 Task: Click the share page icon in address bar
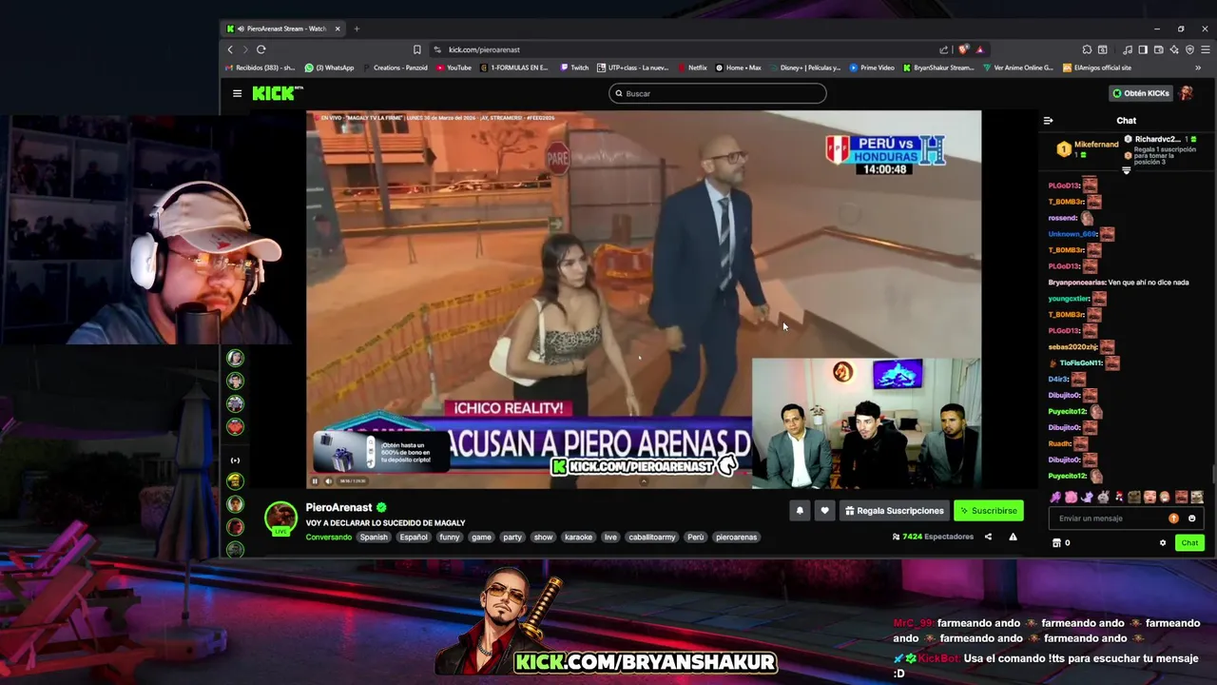[943, 49]
